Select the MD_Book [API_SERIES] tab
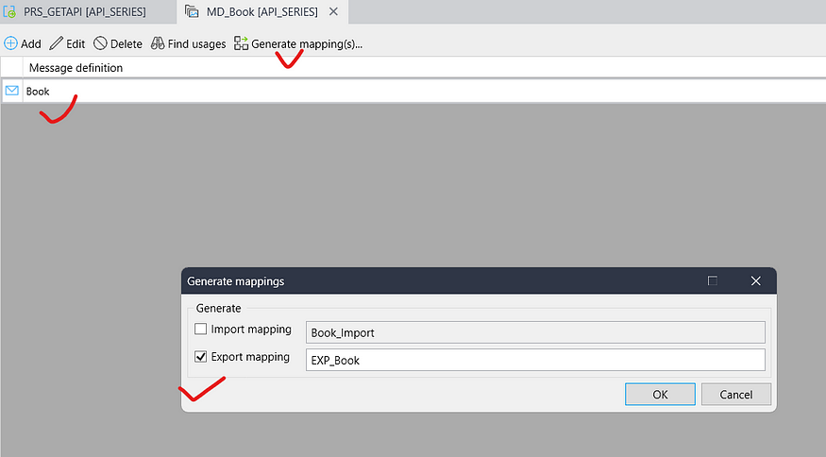Screen dimensions: 826x457 [262, 12]
